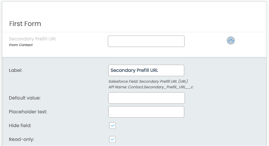The height and width of the screenshot is (146, 269).
Task: Click the Label text box
Action: point(146,70)
